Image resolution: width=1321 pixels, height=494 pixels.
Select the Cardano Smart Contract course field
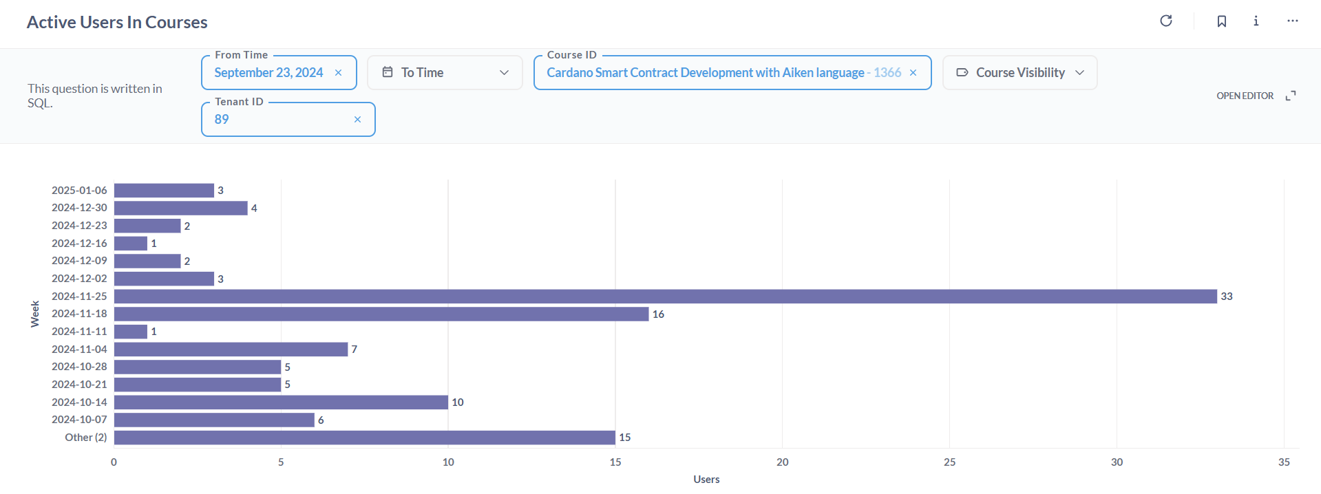pyautogui.click(x=732, y=73)
